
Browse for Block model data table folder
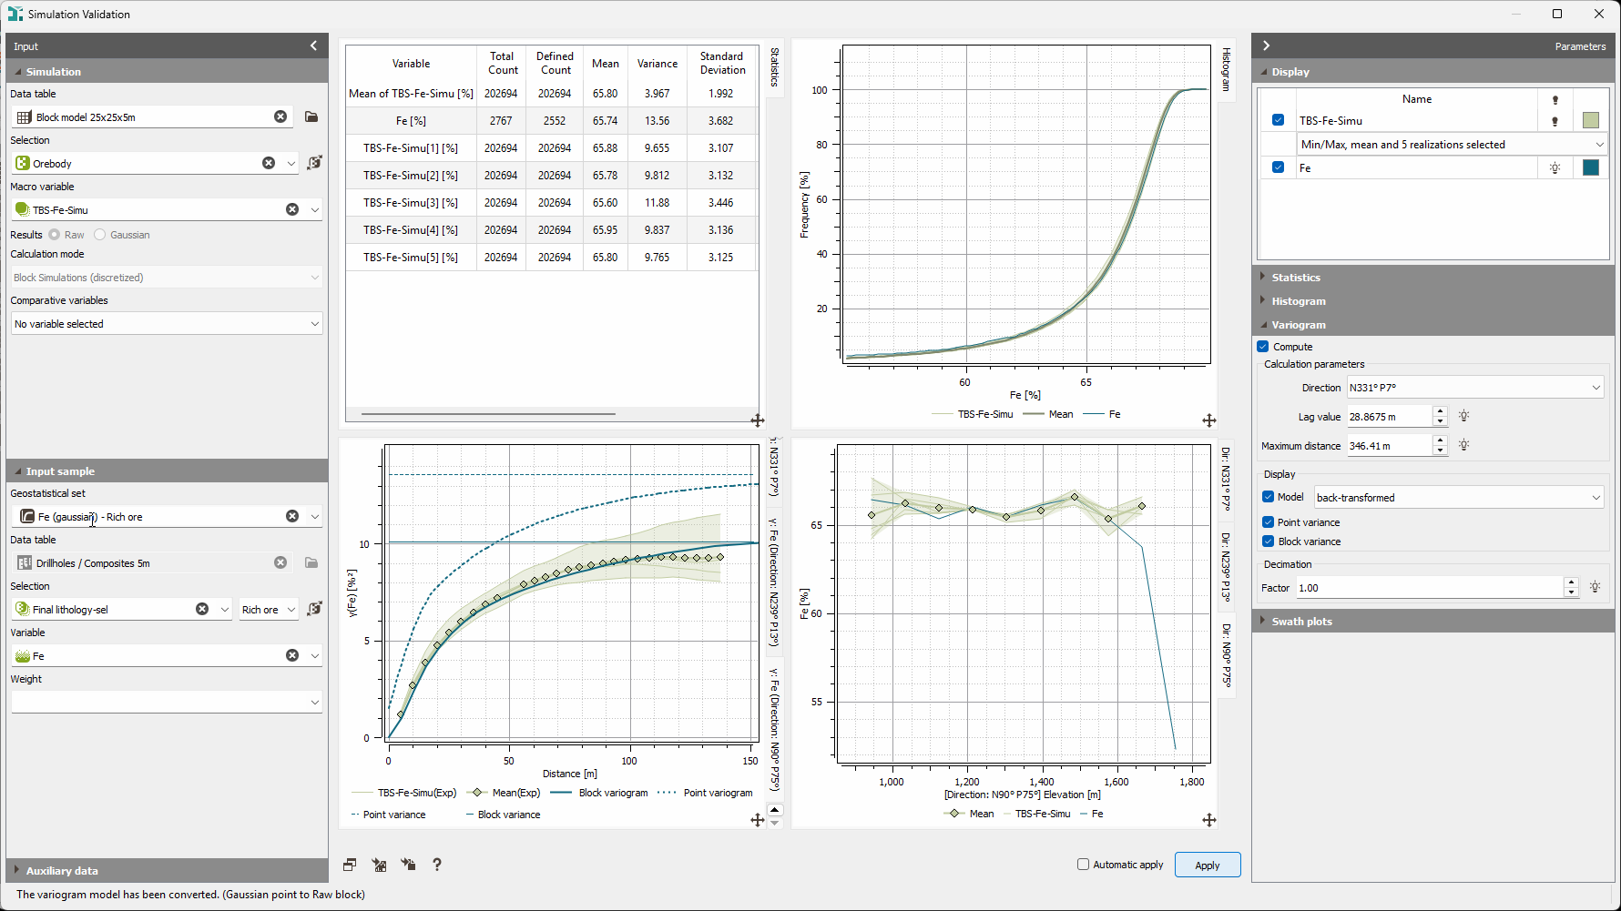311,116
